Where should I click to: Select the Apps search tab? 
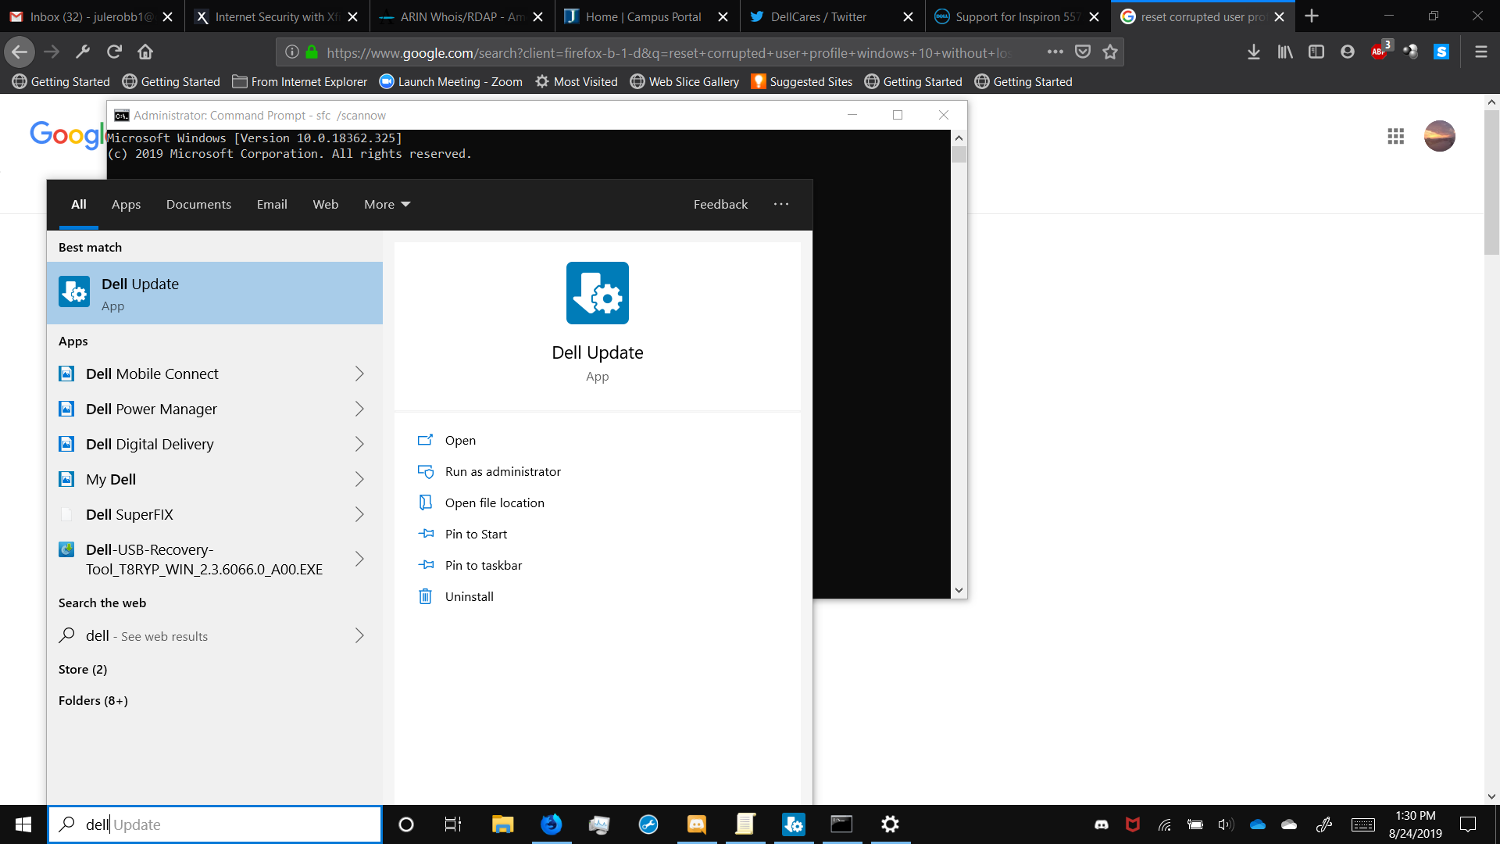(126, 204)
